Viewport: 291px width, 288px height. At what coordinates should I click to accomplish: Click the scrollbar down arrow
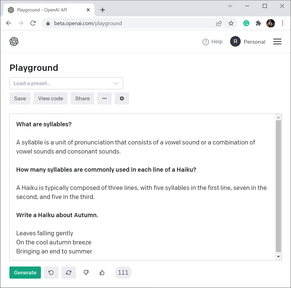coord(278,257)
